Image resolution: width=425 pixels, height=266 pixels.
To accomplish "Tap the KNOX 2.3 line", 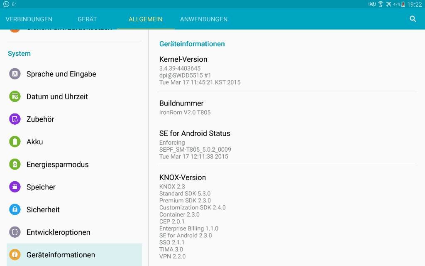I will pyautogui.click(x=172, y=187).
